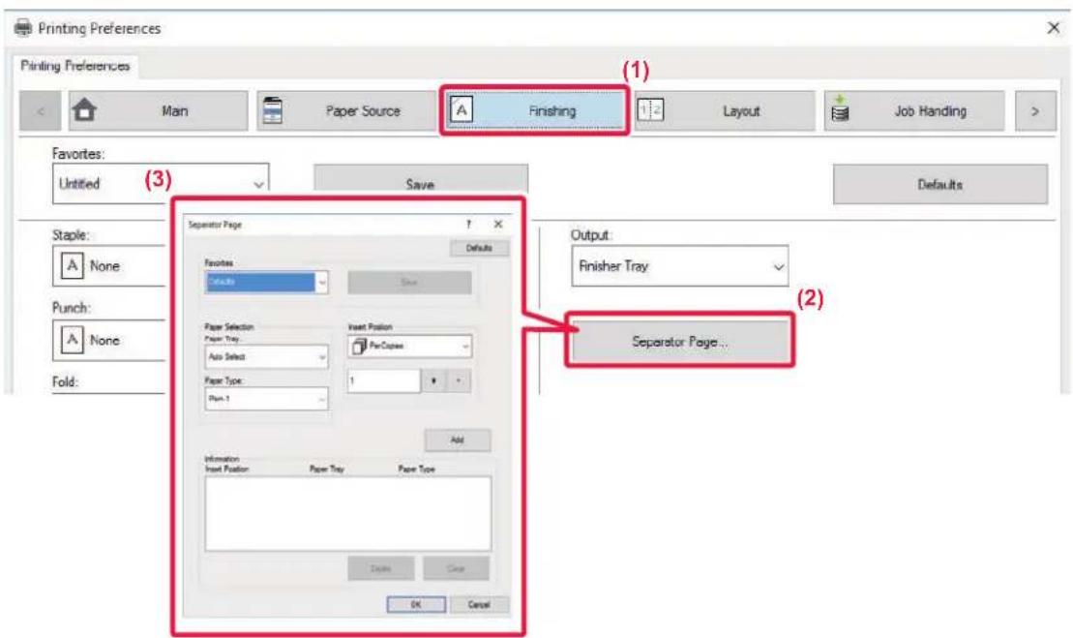Click the printer icon in the title bar
This screenshot has height=638, width=1073.
23,28
